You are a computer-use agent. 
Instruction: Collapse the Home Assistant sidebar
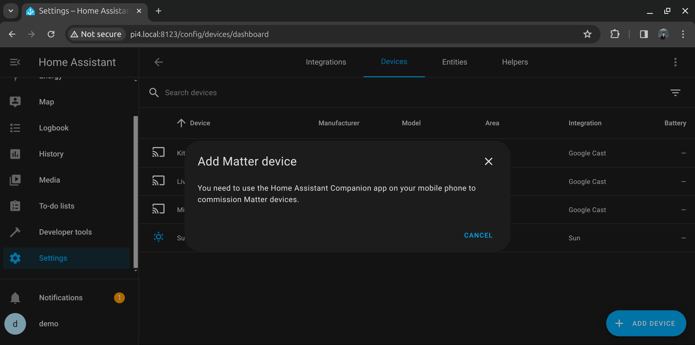15,62
